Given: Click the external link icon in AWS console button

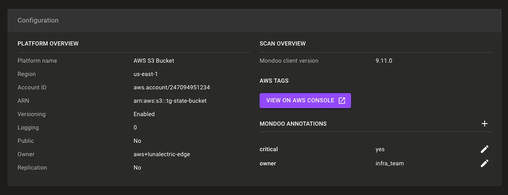Looking at the screenshot, I should pos(342,101).
